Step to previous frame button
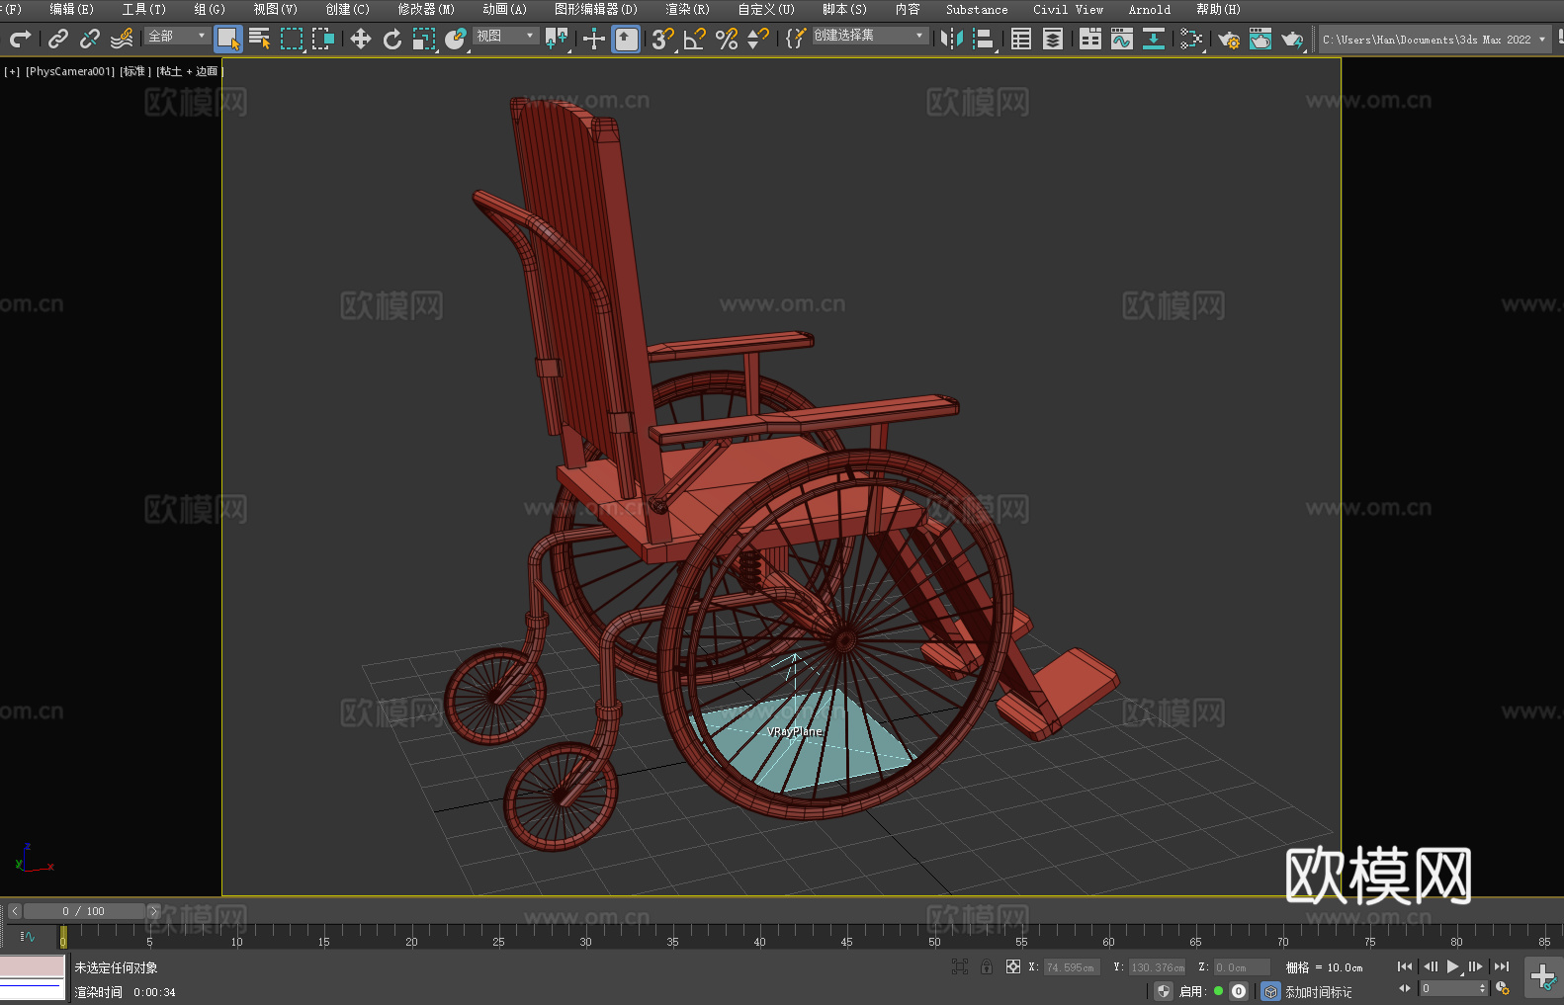 [x=1430, y=966]
